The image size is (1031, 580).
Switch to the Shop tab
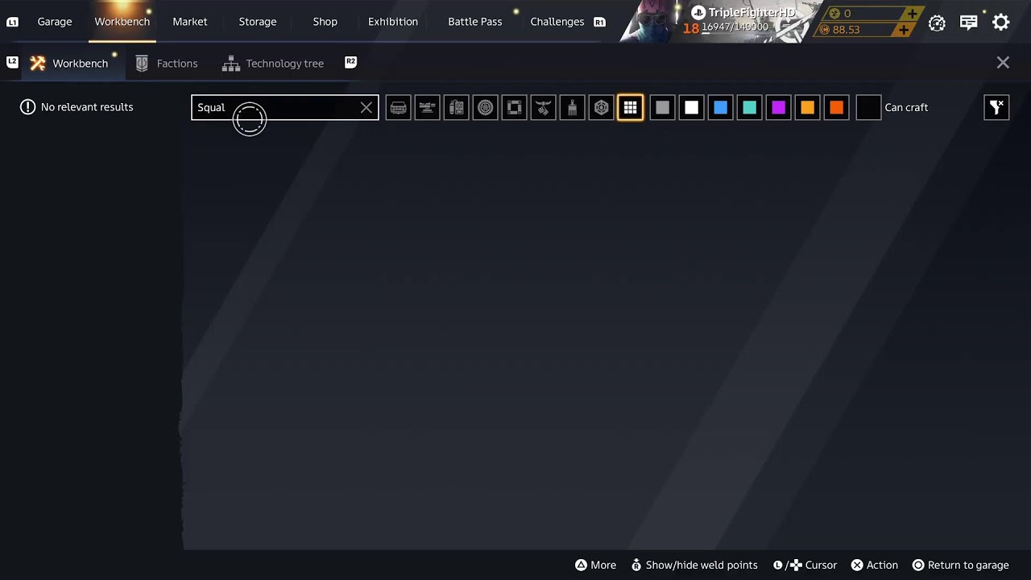[x=325, y=22]
